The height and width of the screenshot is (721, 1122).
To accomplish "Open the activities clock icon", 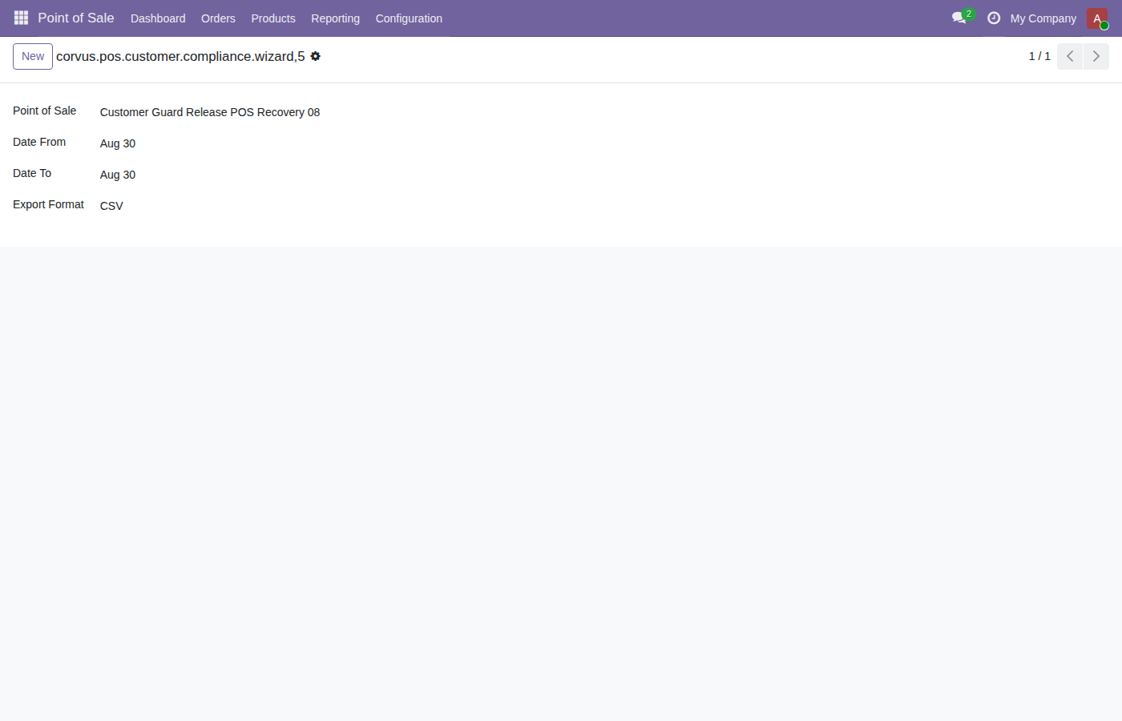I will (994, 18).
